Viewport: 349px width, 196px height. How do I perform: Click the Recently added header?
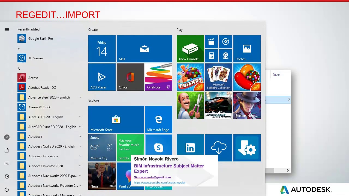click(28, 29)
